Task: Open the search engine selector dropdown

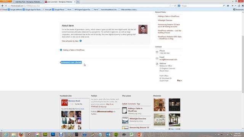Action: tap(180, 6)
